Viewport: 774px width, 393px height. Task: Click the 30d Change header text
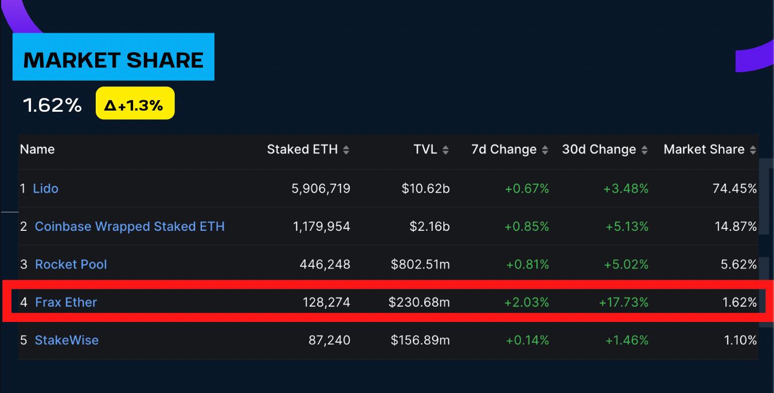click(x=599, y=150)
